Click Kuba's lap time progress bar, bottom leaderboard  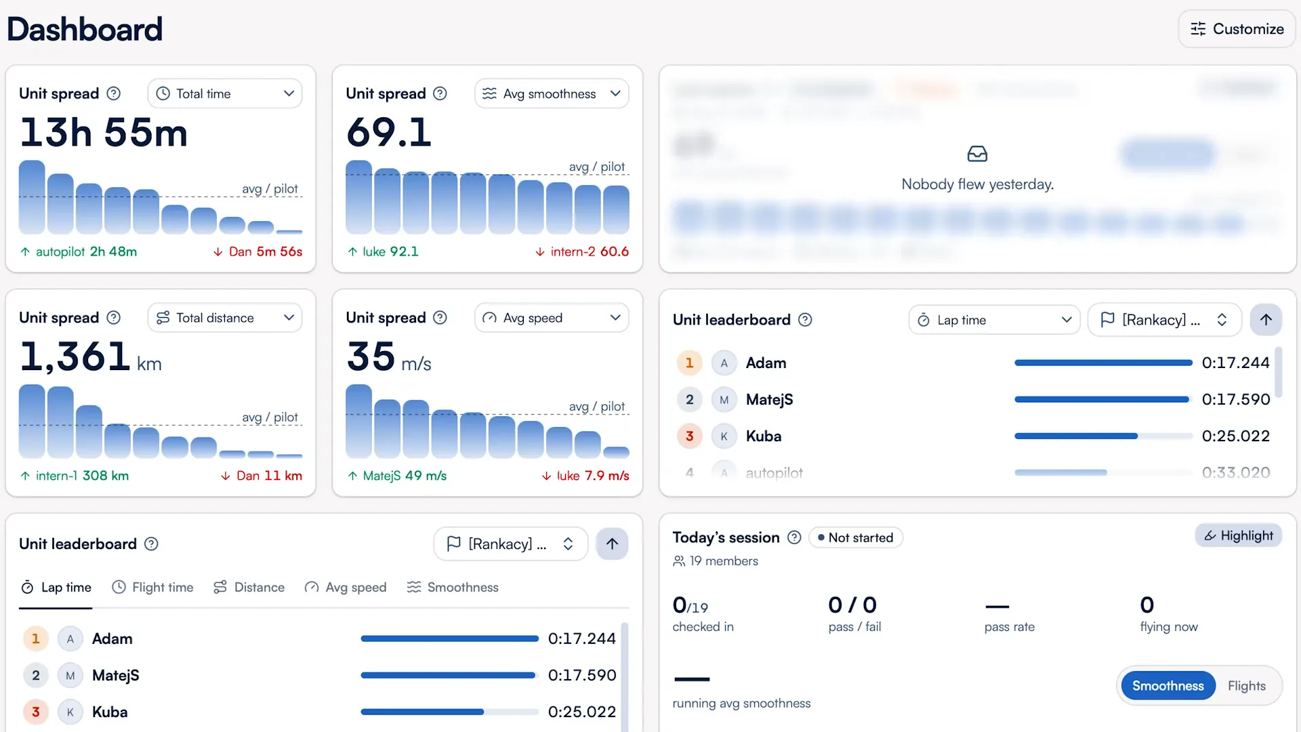pyautogui.click(x=449, y=712)
